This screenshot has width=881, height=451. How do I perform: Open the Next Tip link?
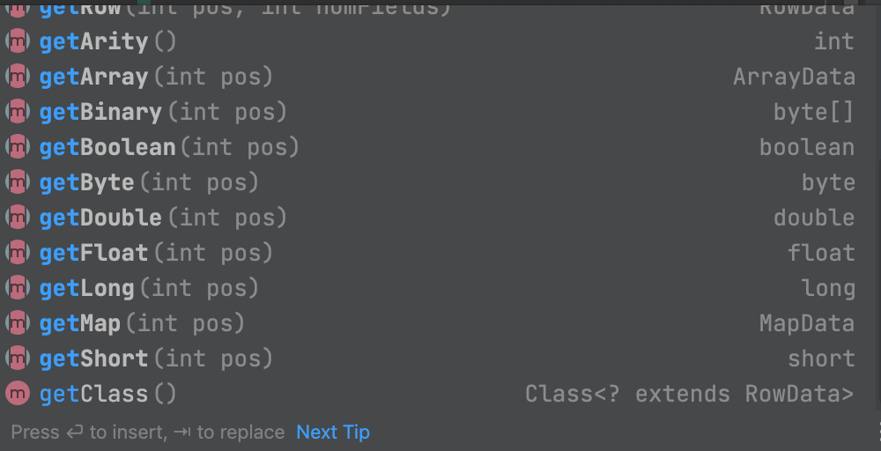[333, 432]
